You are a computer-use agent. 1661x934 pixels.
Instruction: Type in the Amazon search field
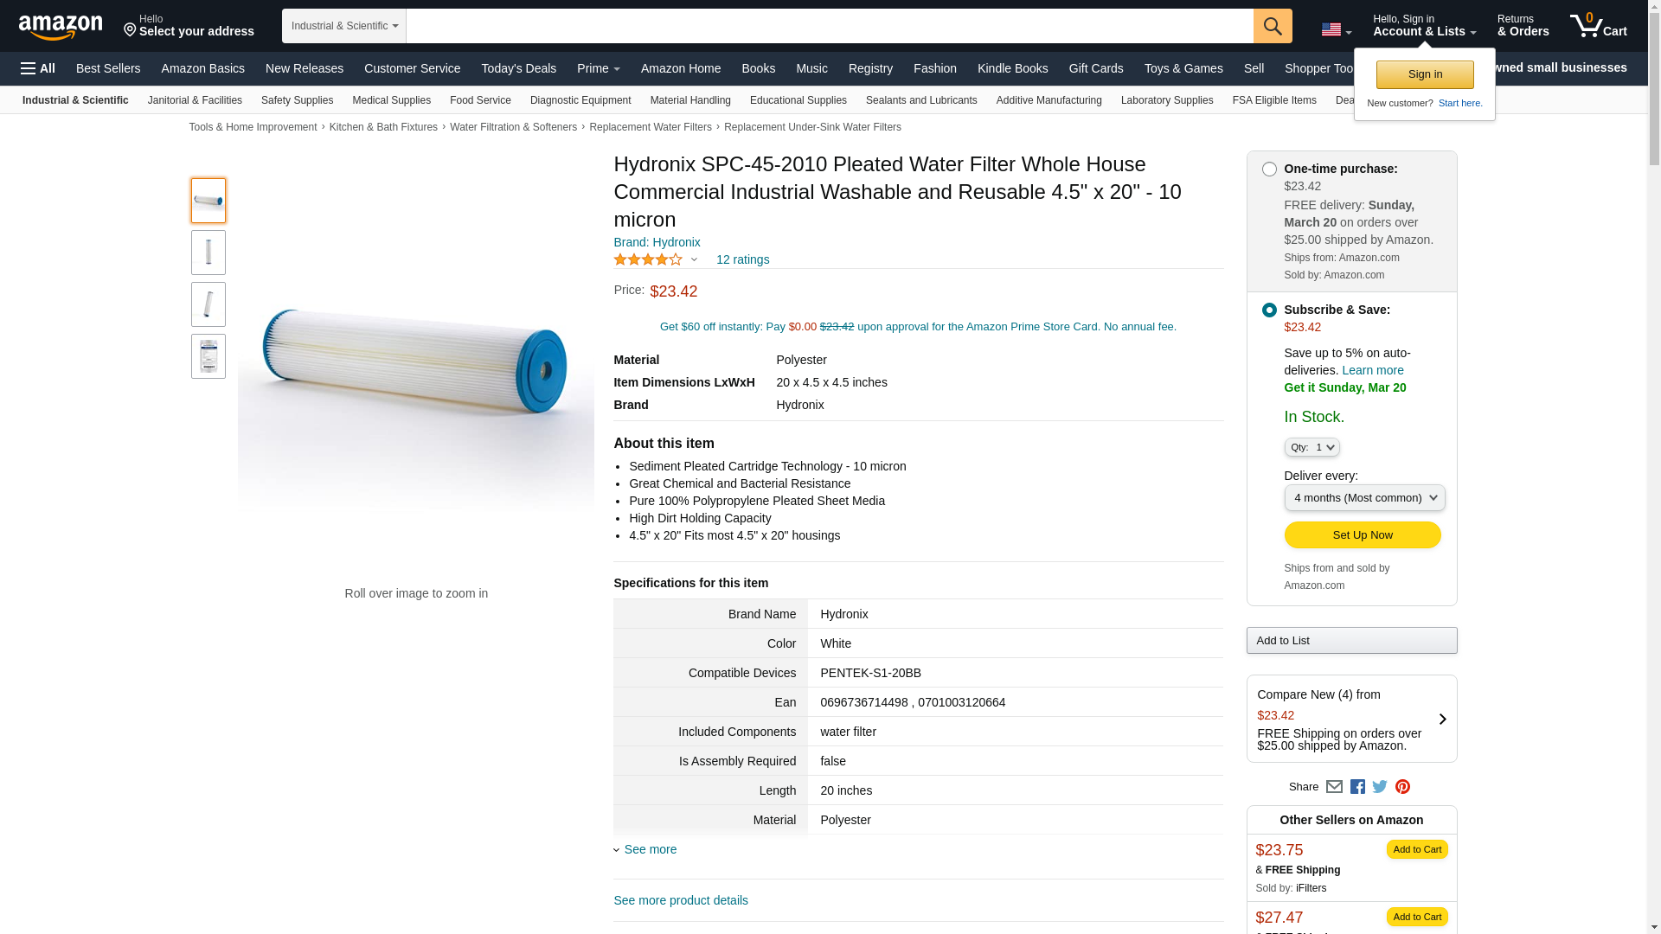829,26
